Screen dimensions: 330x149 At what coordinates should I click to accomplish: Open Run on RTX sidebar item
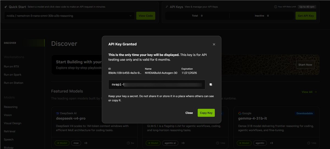pos(11,66)
